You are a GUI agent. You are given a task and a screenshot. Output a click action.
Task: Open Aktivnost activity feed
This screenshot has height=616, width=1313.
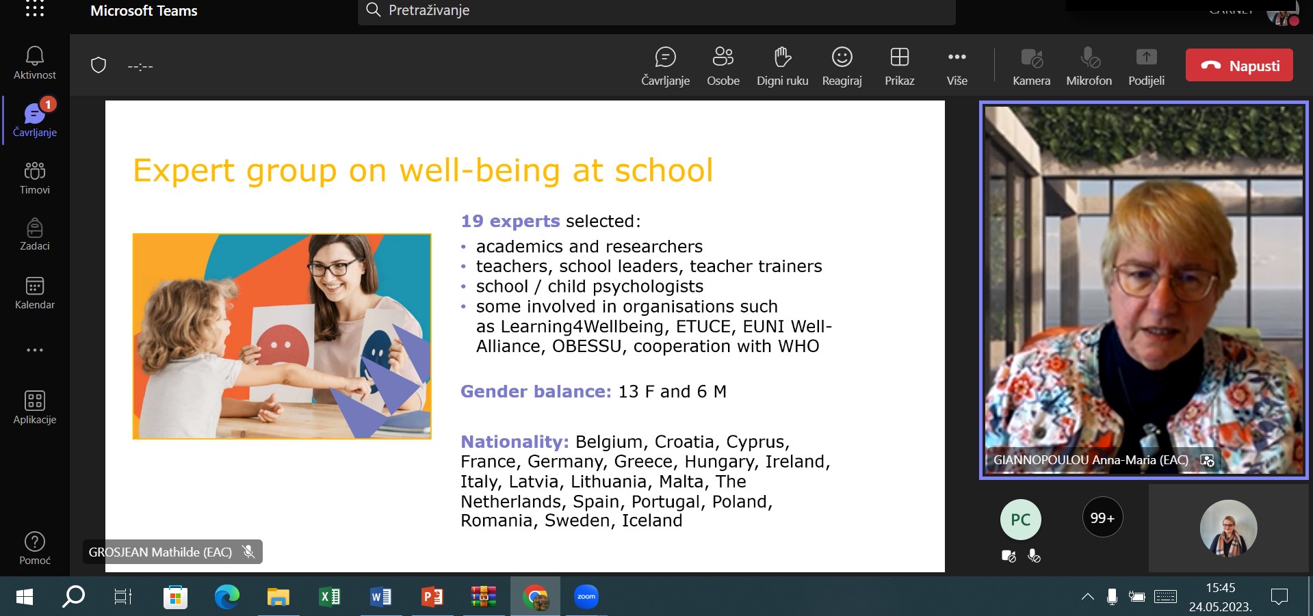pyautogui.click(x=35, y=63)
